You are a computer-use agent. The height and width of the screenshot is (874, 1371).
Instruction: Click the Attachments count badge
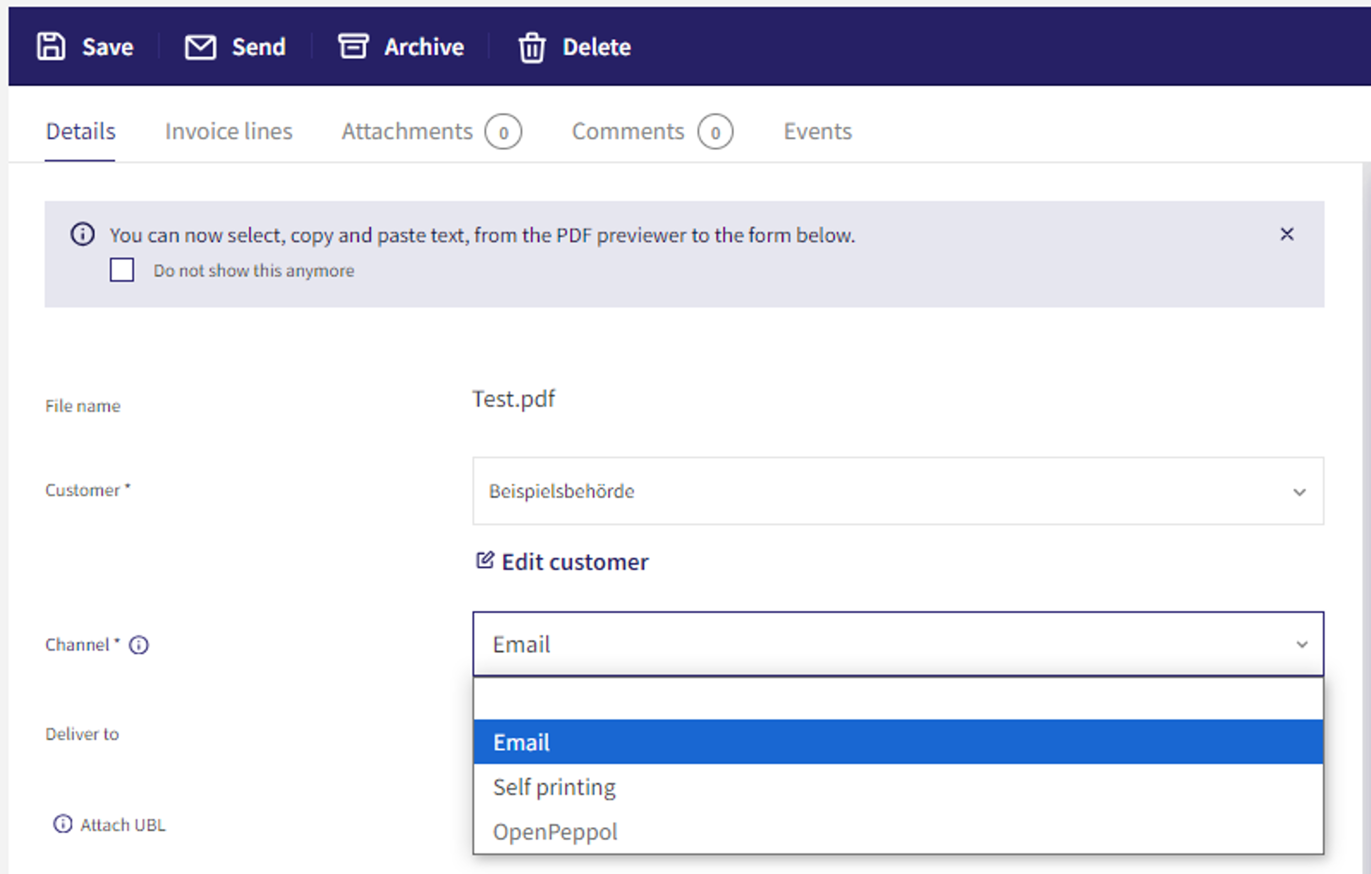point(503,132)
